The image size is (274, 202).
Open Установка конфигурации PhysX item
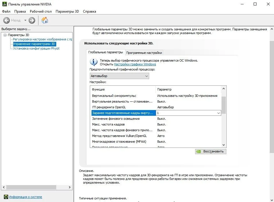pyautogui.click(x=36, y=48)
